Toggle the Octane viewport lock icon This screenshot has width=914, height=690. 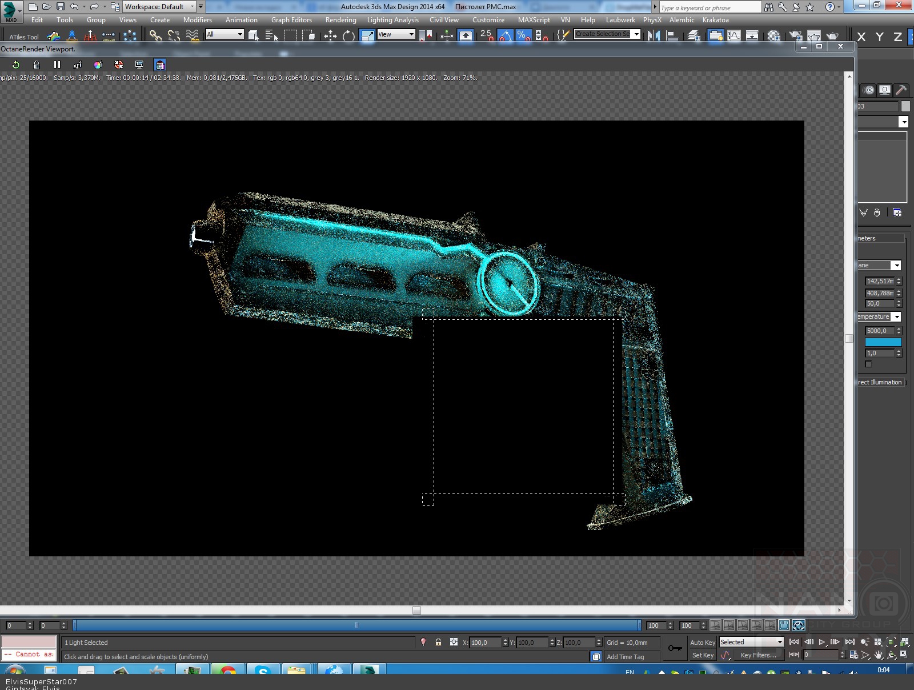click(x=36, y=65)
